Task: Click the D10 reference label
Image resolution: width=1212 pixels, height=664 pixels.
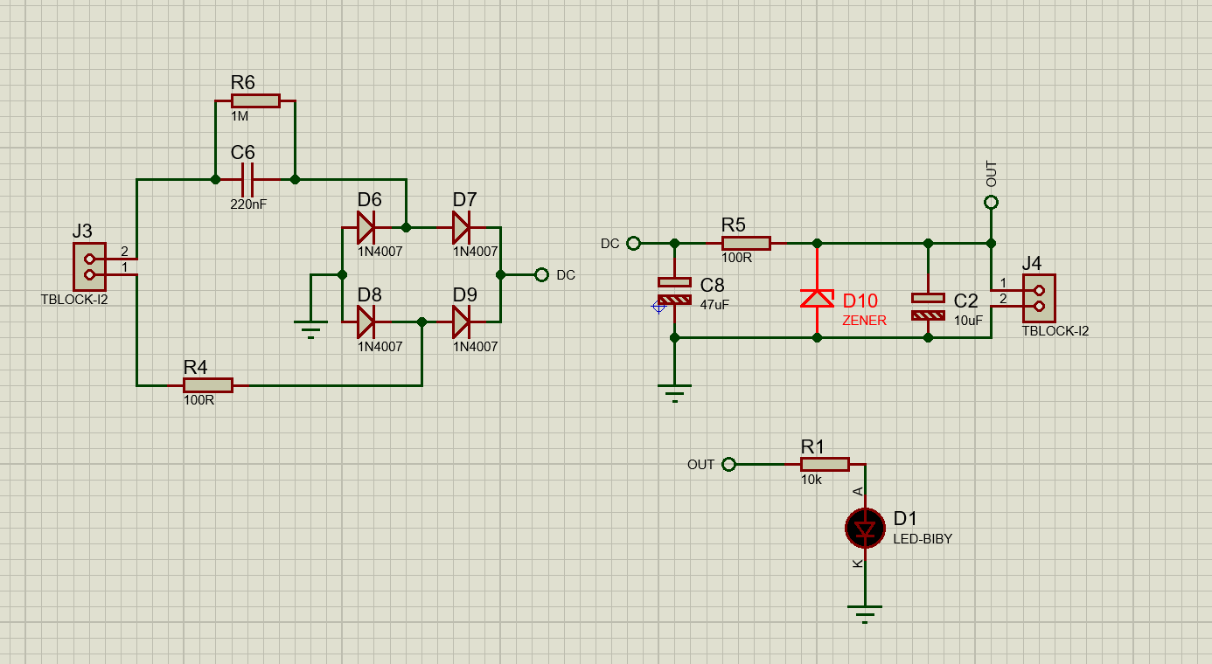Action: (x=860, y=301)
